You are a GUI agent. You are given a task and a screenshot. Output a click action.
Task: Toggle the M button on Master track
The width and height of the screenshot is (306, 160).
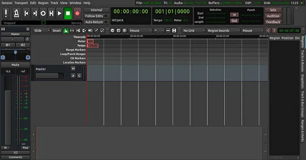coord(73,69)
